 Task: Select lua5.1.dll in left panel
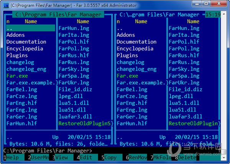click(74, 103)
